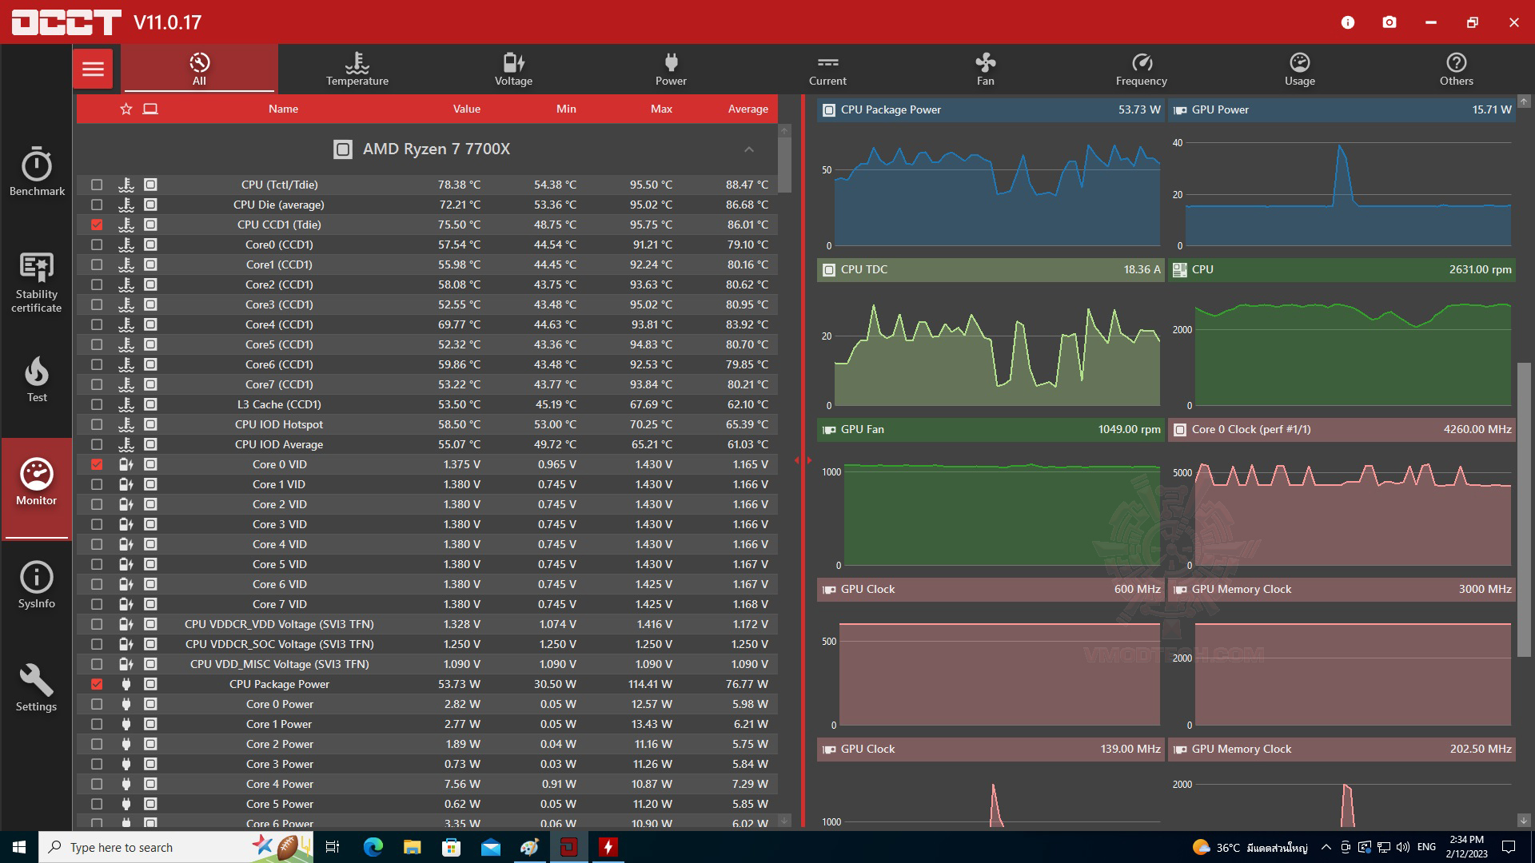Image resolution: width=1535 pixels, height=863 pixels.
Task: Click the favorites star column header icon
Action: tap(126, 109)
